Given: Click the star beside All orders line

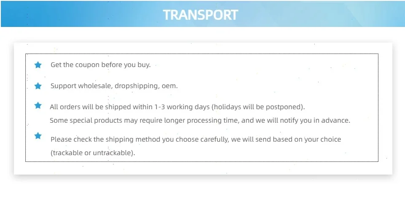Looking at the screenshot, I should 38,105.
